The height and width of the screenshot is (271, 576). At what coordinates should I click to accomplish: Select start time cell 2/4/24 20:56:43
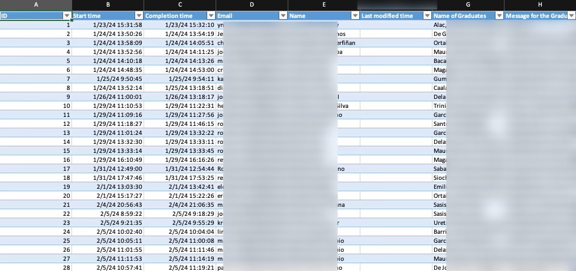[x=108, y=204]
